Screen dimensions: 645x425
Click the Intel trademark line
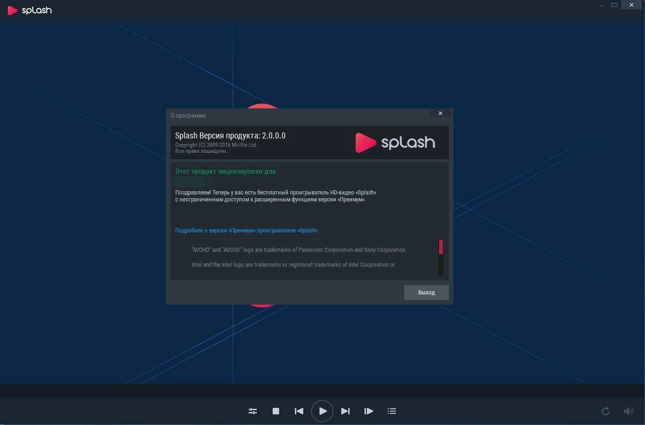tap(293, 265)
